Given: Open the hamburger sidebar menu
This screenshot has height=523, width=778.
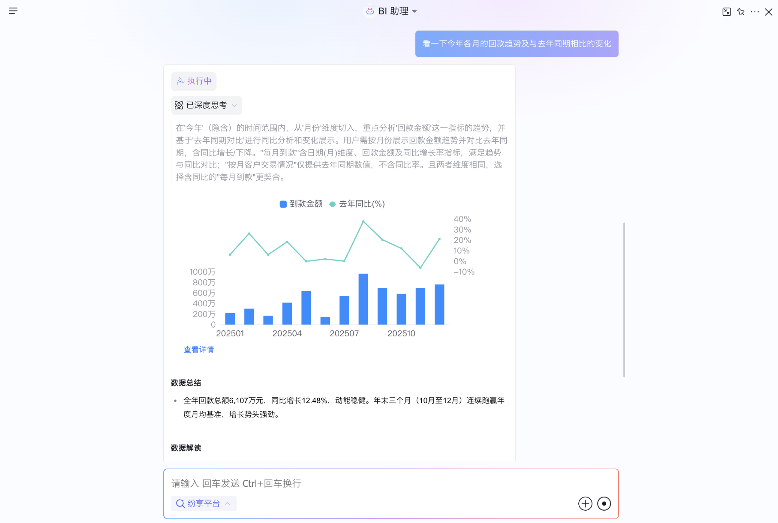Looking at the screenshot, I should point(13,11).
